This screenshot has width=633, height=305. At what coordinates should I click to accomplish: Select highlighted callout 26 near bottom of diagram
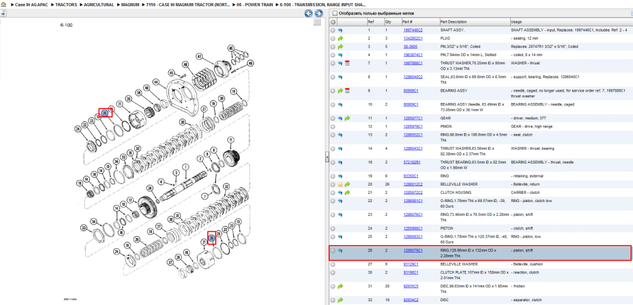212,238
